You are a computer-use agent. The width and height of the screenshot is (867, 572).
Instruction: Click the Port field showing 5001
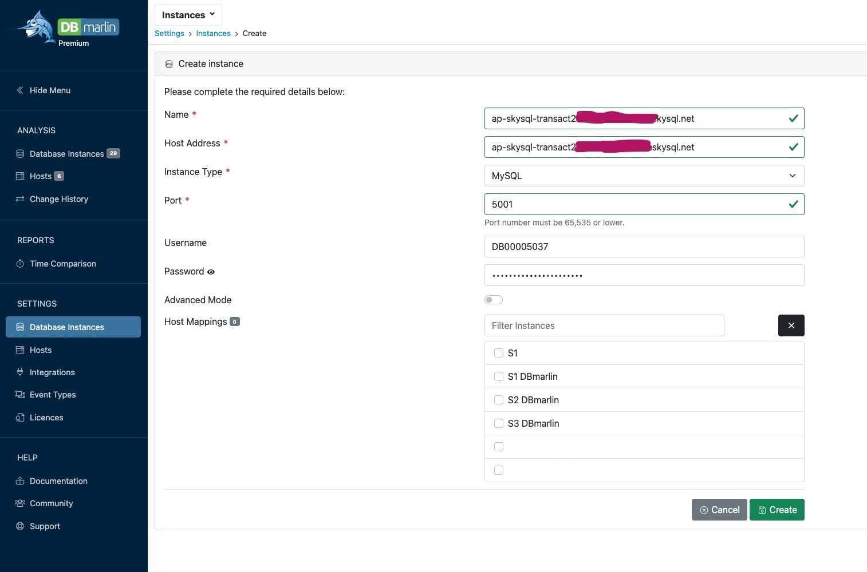[x=644, y=204]
